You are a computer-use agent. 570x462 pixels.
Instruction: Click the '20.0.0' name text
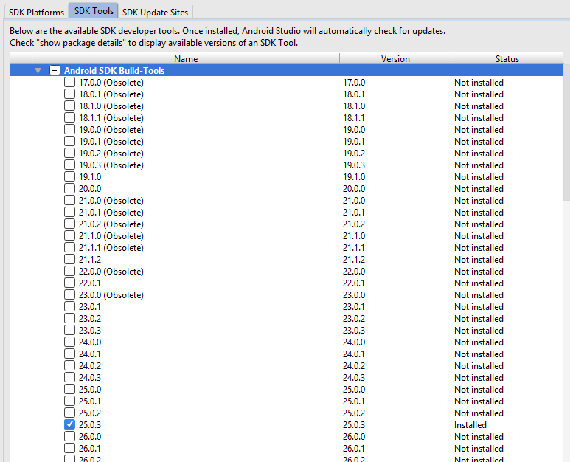pyautogui.click(x=90, y=189)
